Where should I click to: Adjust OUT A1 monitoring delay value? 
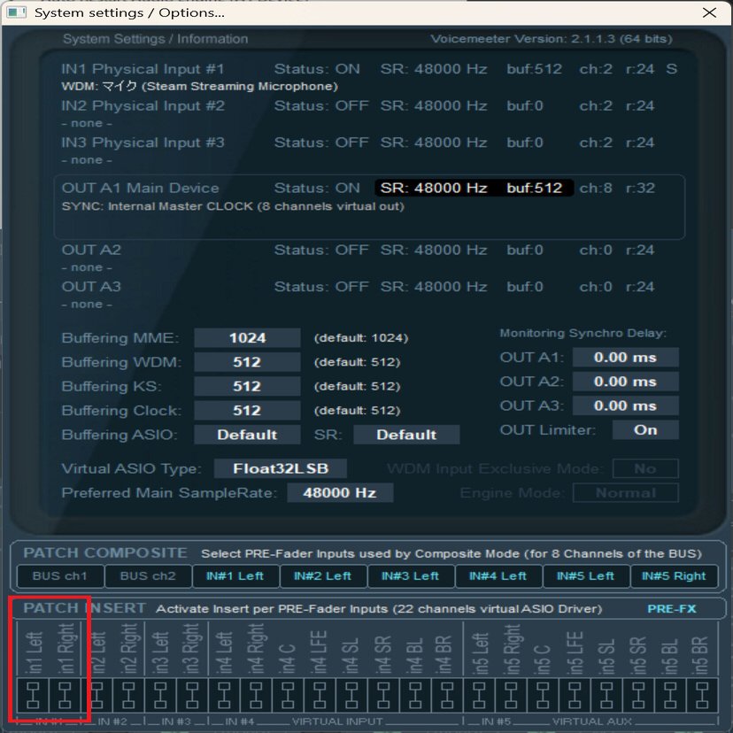626,358
